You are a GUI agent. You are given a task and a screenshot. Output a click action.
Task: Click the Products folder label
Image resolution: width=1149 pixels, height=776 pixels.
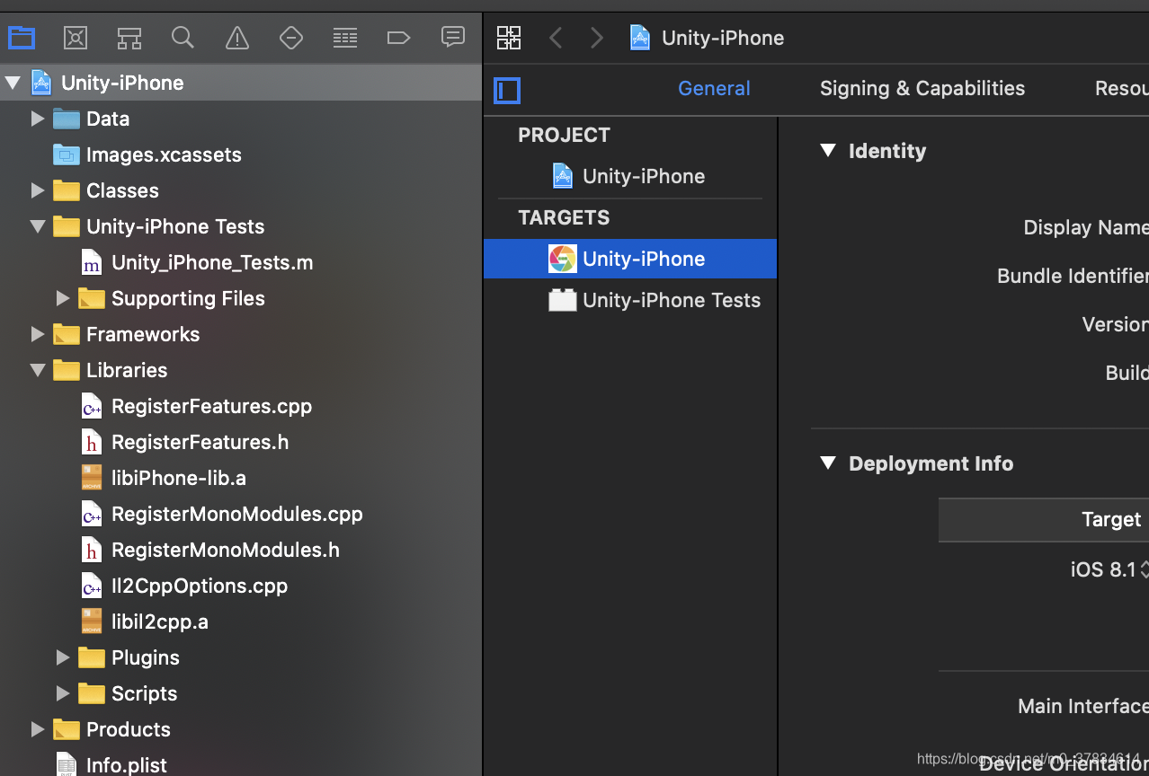129,729
